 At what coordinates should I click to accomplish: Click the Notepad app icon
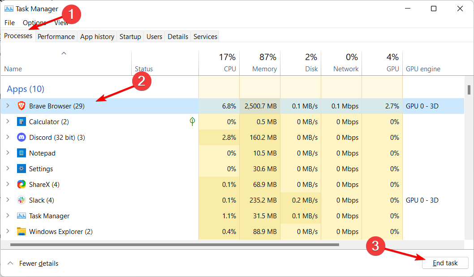(x=21, y=153)
